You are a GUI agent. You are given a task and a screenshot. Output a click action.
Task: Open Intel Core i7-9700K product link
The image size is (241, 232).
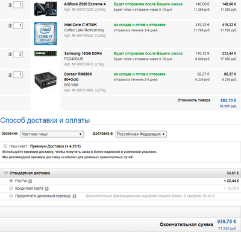coord(80,25)
